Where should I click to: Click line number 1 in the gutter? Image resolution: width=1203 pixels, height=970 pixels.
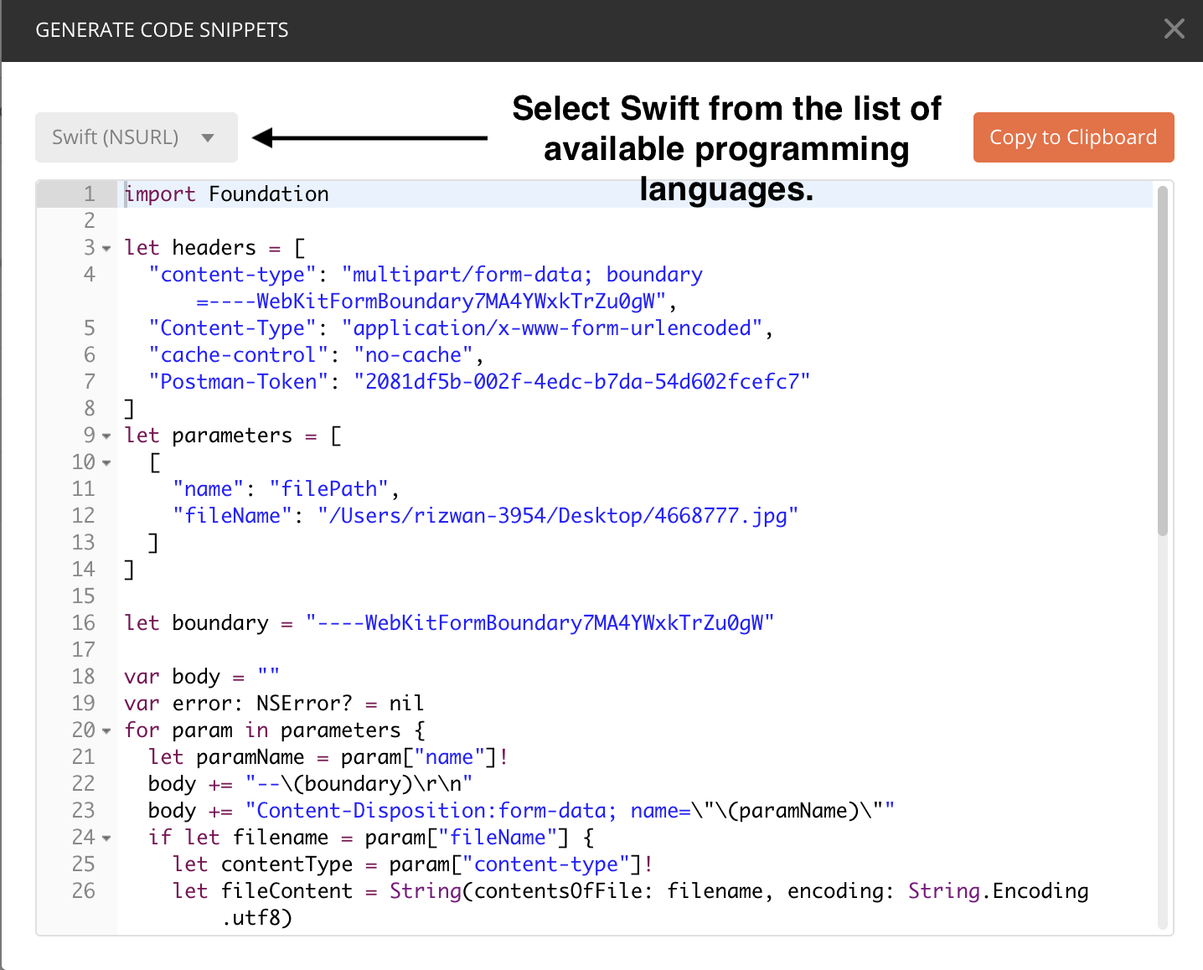[x=89, y=194]
